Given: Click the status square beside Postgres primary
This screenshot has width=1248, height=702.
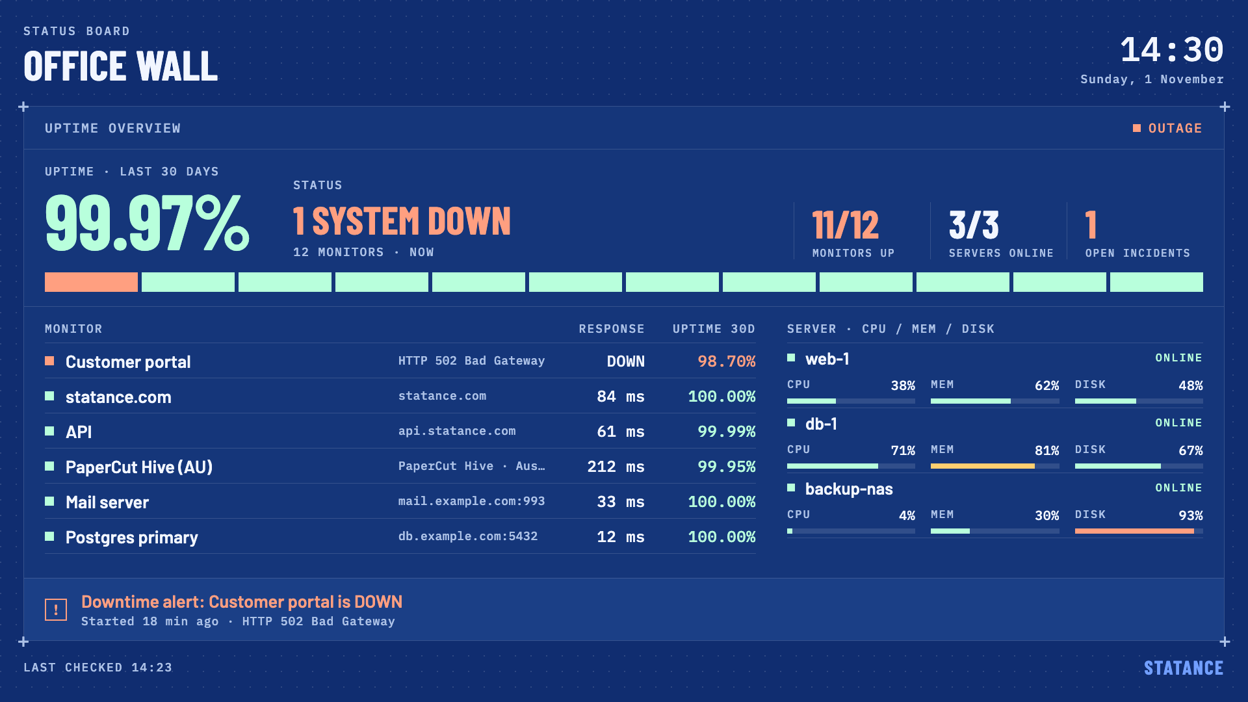Looking at the screenshot, I should (x=49, y=536).
